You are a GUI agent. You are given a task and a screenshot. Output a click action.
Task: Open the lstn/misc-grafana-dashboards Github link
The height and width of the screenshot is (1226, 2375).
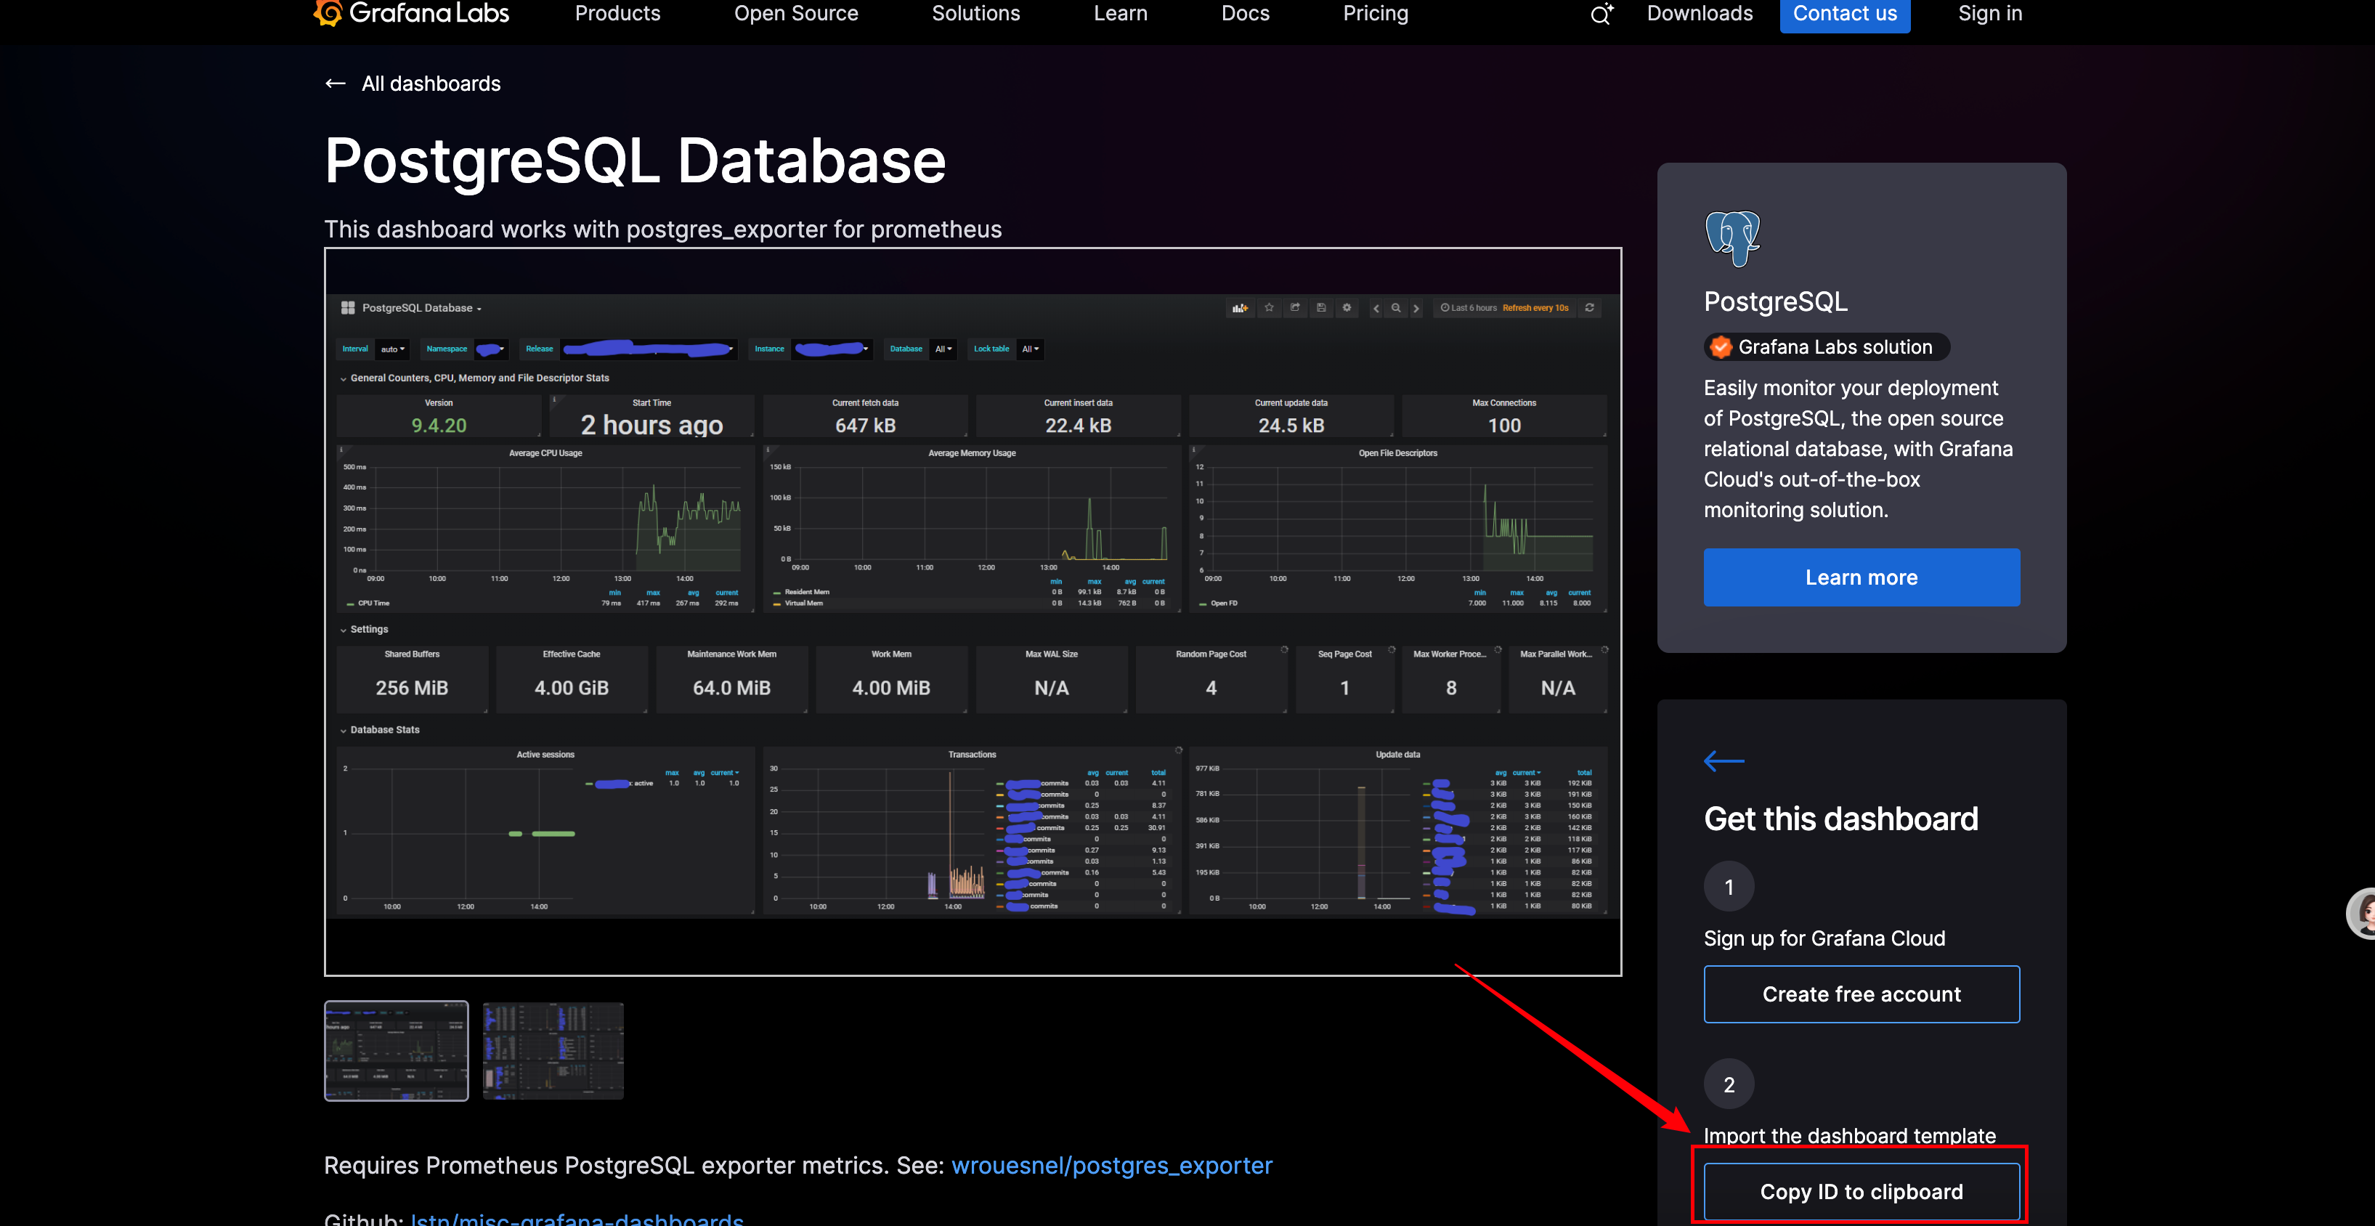click(x=577, y=1218)
